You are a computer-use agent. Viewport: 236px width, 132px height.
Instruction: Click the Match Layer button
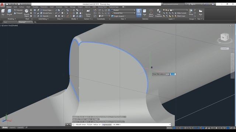coord(180,16)
